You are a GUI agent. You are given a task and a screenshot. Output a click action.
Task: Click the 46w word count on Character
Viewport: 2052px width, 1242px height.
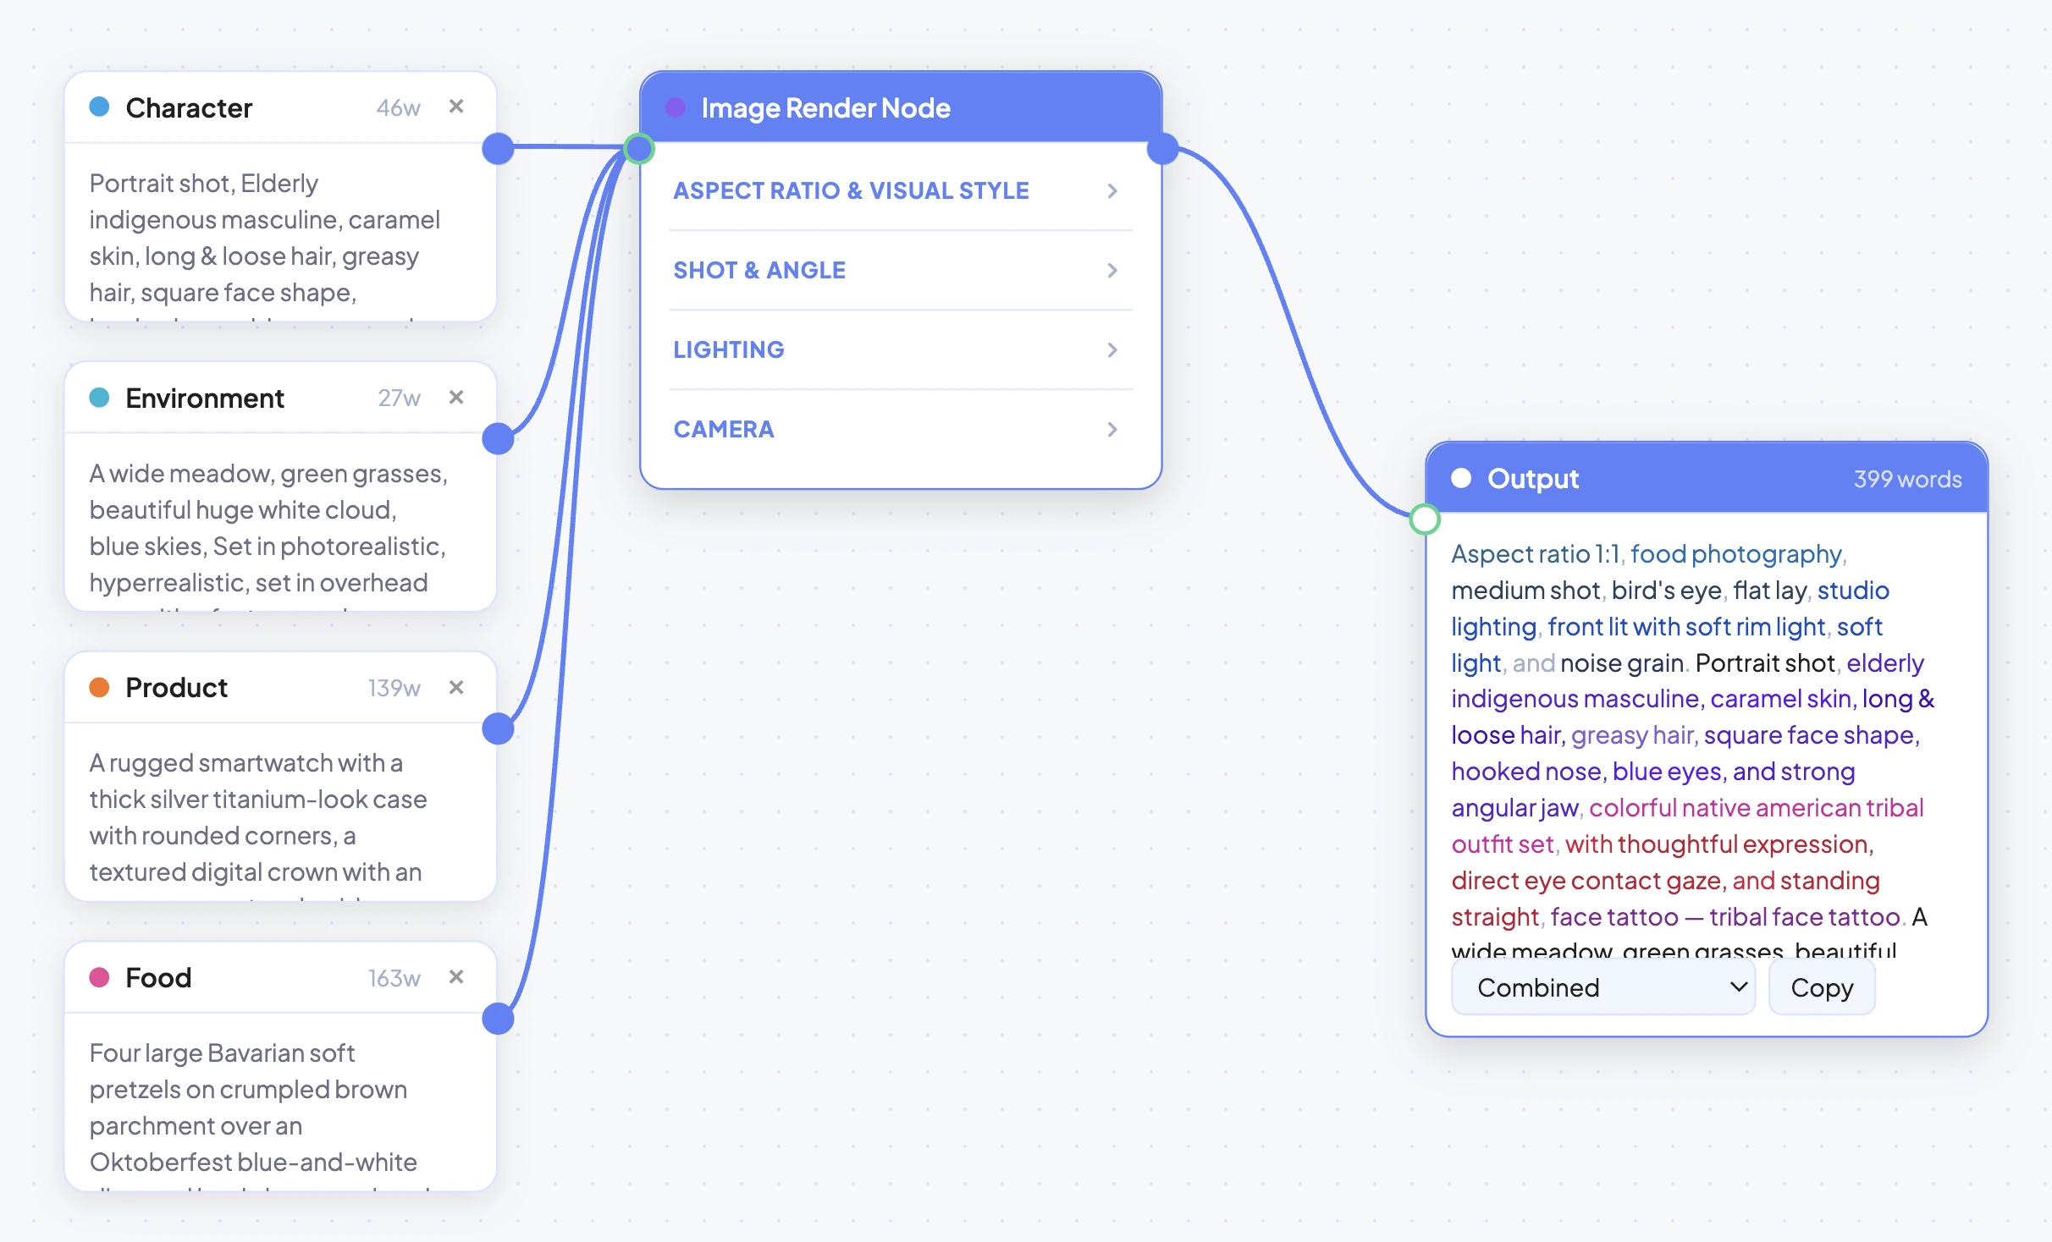click(x=398, y=107)
